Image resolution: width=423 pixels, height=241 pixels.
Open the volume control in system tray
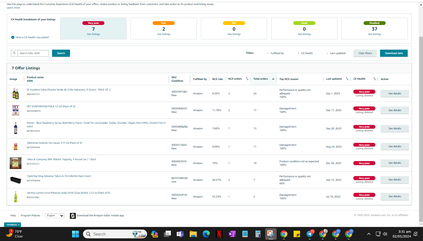(x=385, y=234)
